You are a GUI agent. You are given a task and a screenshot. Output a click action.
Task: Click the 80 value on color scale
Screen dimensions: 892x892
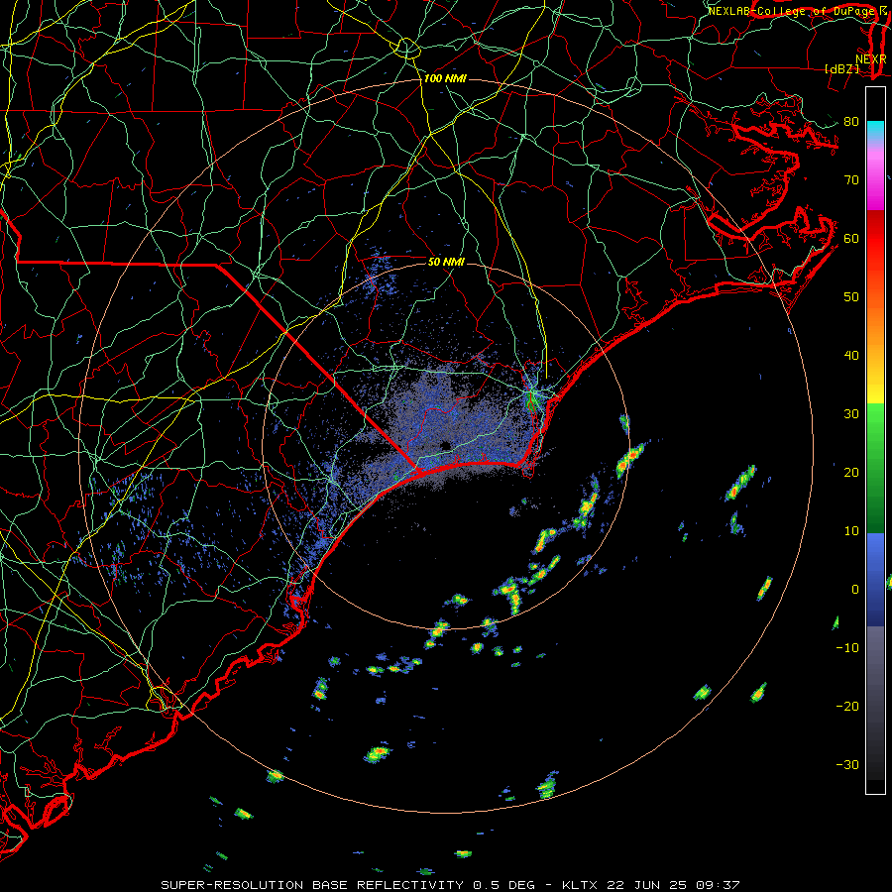(851, 121)
